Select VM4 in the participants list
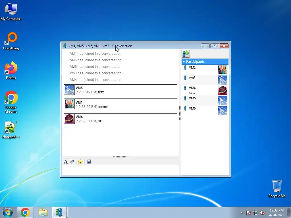The height and width of the screenshot is (218, 291). pyautogui.click(x=205, y=90)
